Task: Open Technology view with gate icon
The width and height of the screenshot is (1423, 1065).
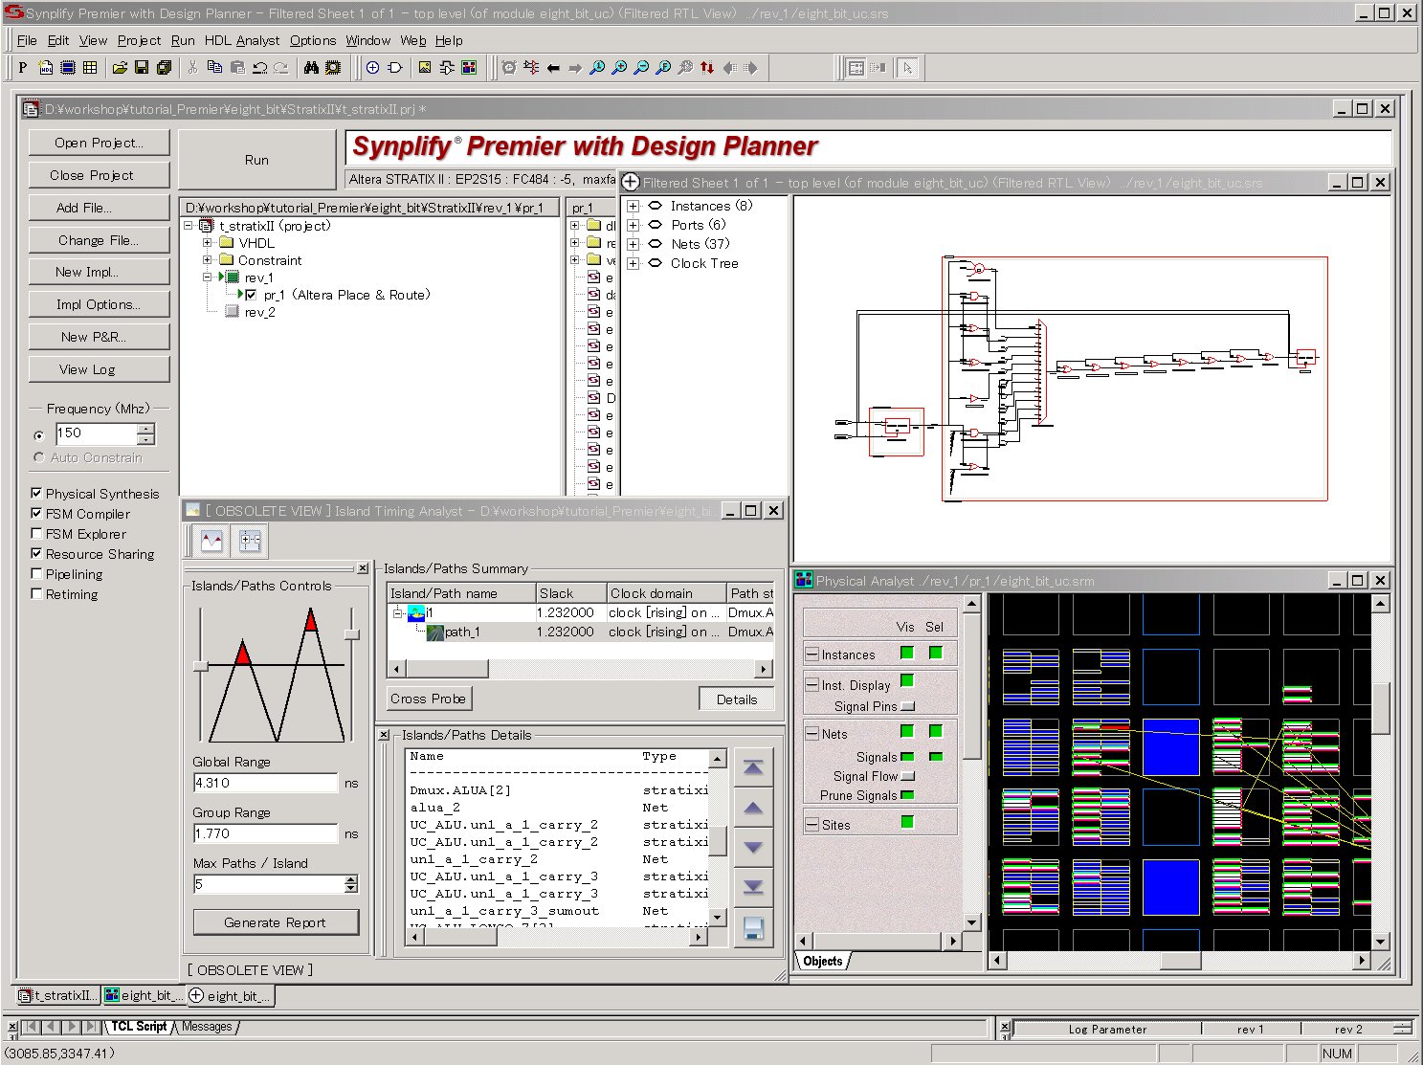Action: tap(395, 68)
